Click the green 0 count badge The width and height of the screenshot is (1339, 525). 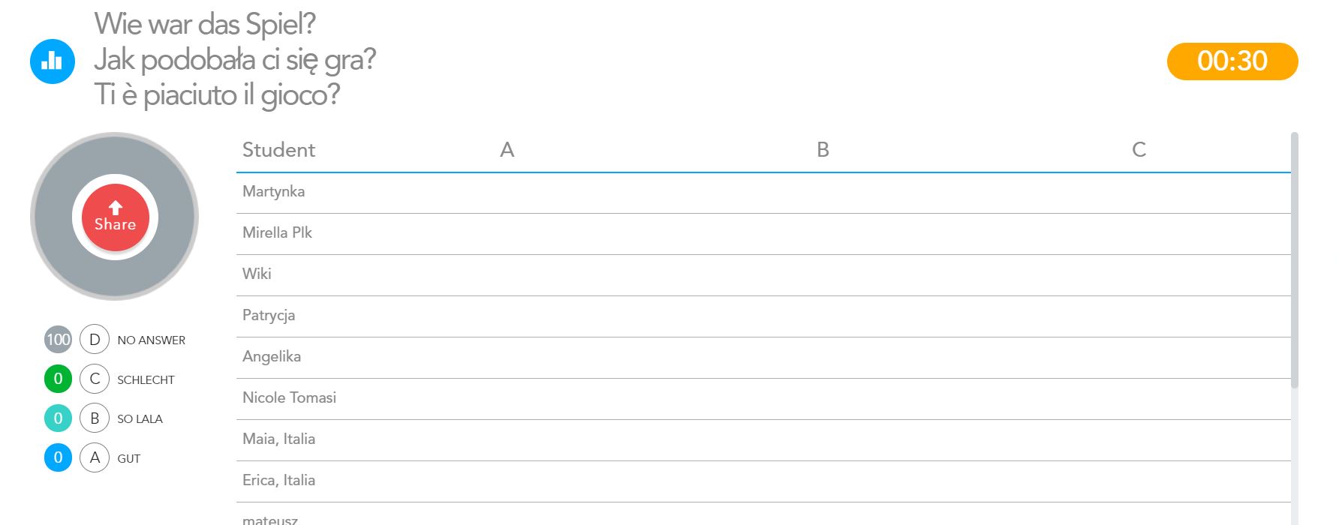(58, 379)
